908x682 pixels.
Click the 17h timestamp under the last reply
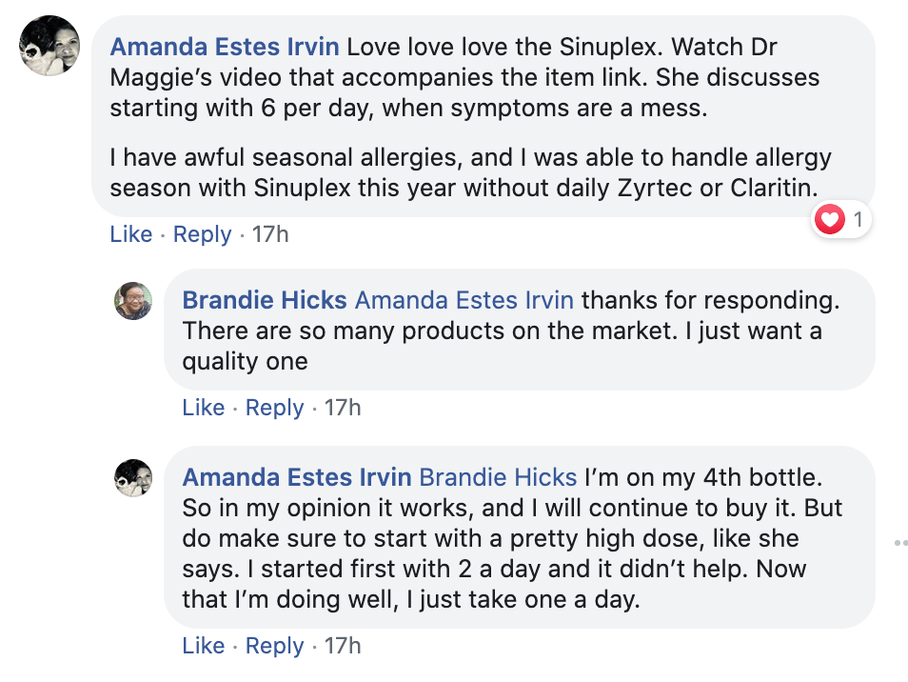343,646
